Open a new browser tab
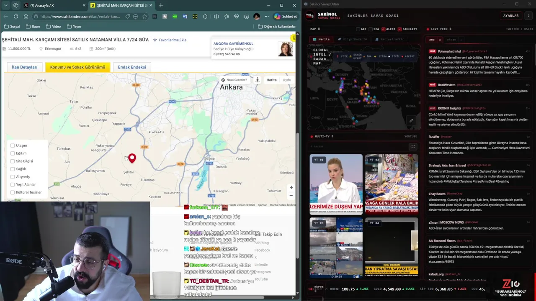536x301 pixels. [x=161, y=5]
